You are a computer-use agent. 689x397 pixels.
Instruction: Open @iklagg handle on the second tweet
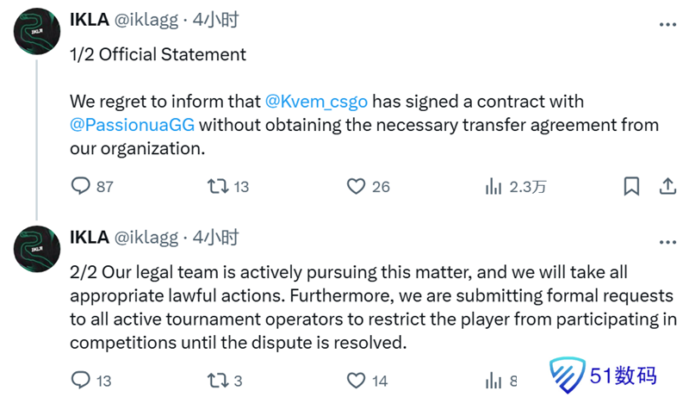146,238
